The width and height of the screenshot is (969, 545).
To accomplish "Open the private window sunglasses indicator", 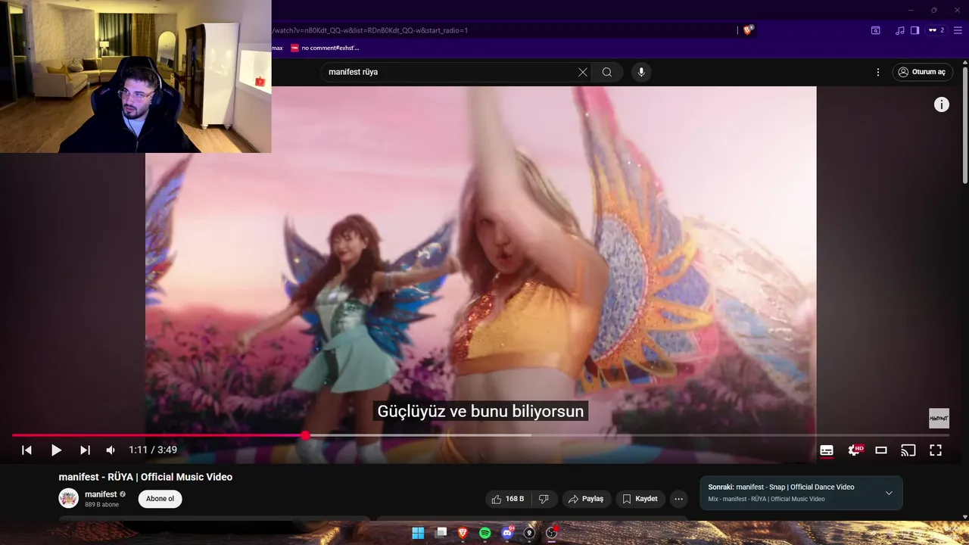I will 936,30.
